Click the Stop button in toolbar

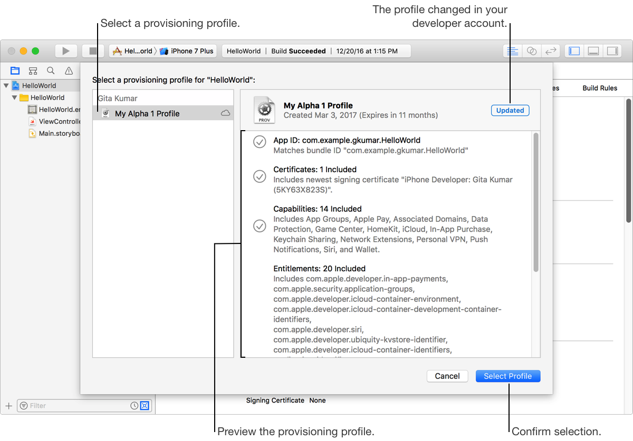pos(93,51)
